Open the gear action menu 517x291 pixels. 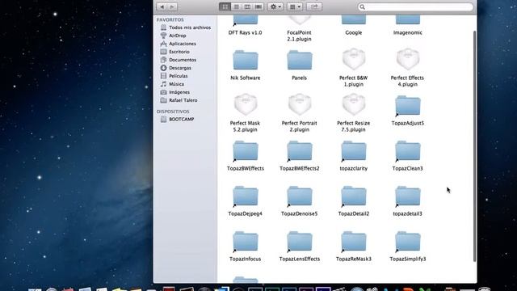tap(275, 6)
